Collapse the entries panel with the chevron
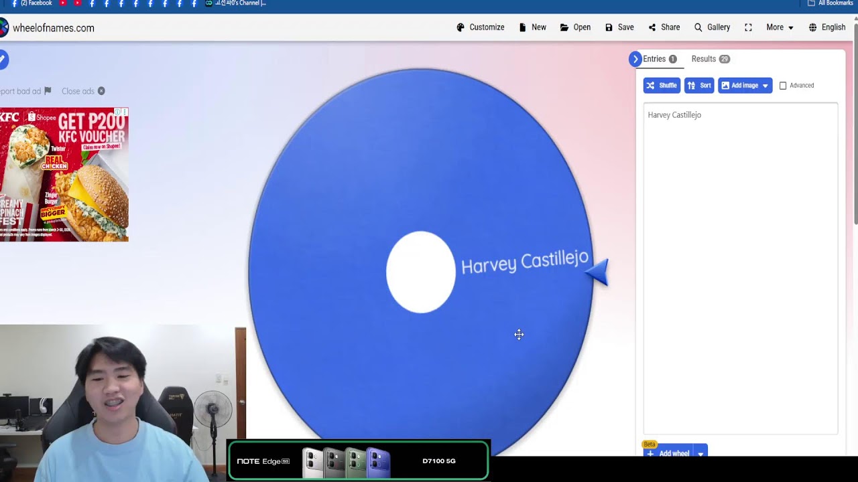This screenshot has width=858, height=482. 635,59
